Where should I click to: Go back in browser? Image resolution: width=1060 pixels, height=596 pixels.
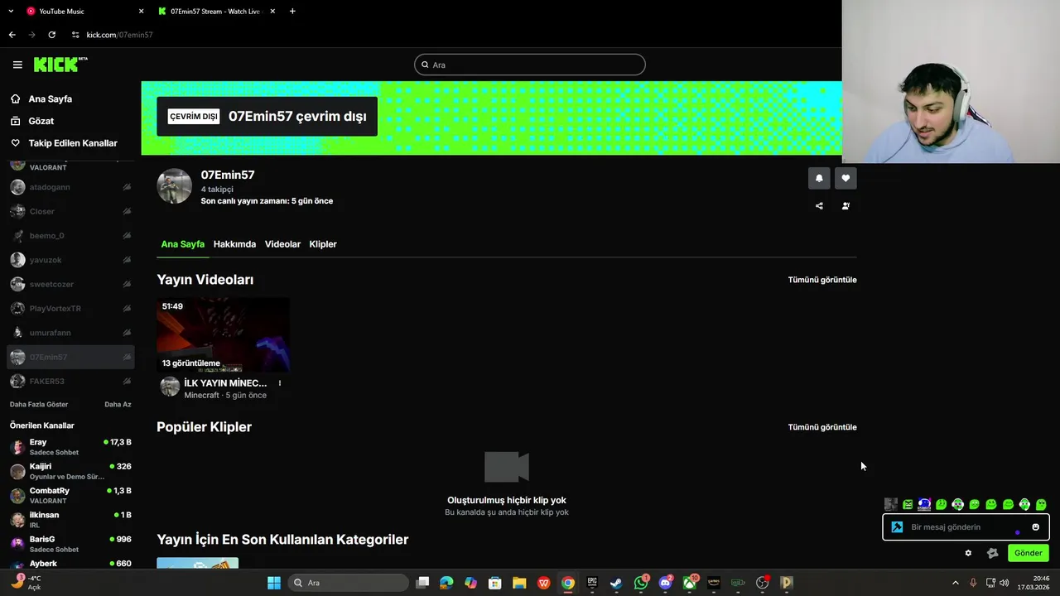coord(12,35)
